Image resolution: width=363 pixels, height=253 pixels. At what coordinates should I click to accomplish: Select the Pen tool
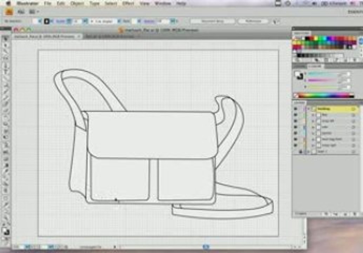coord(6,66)
